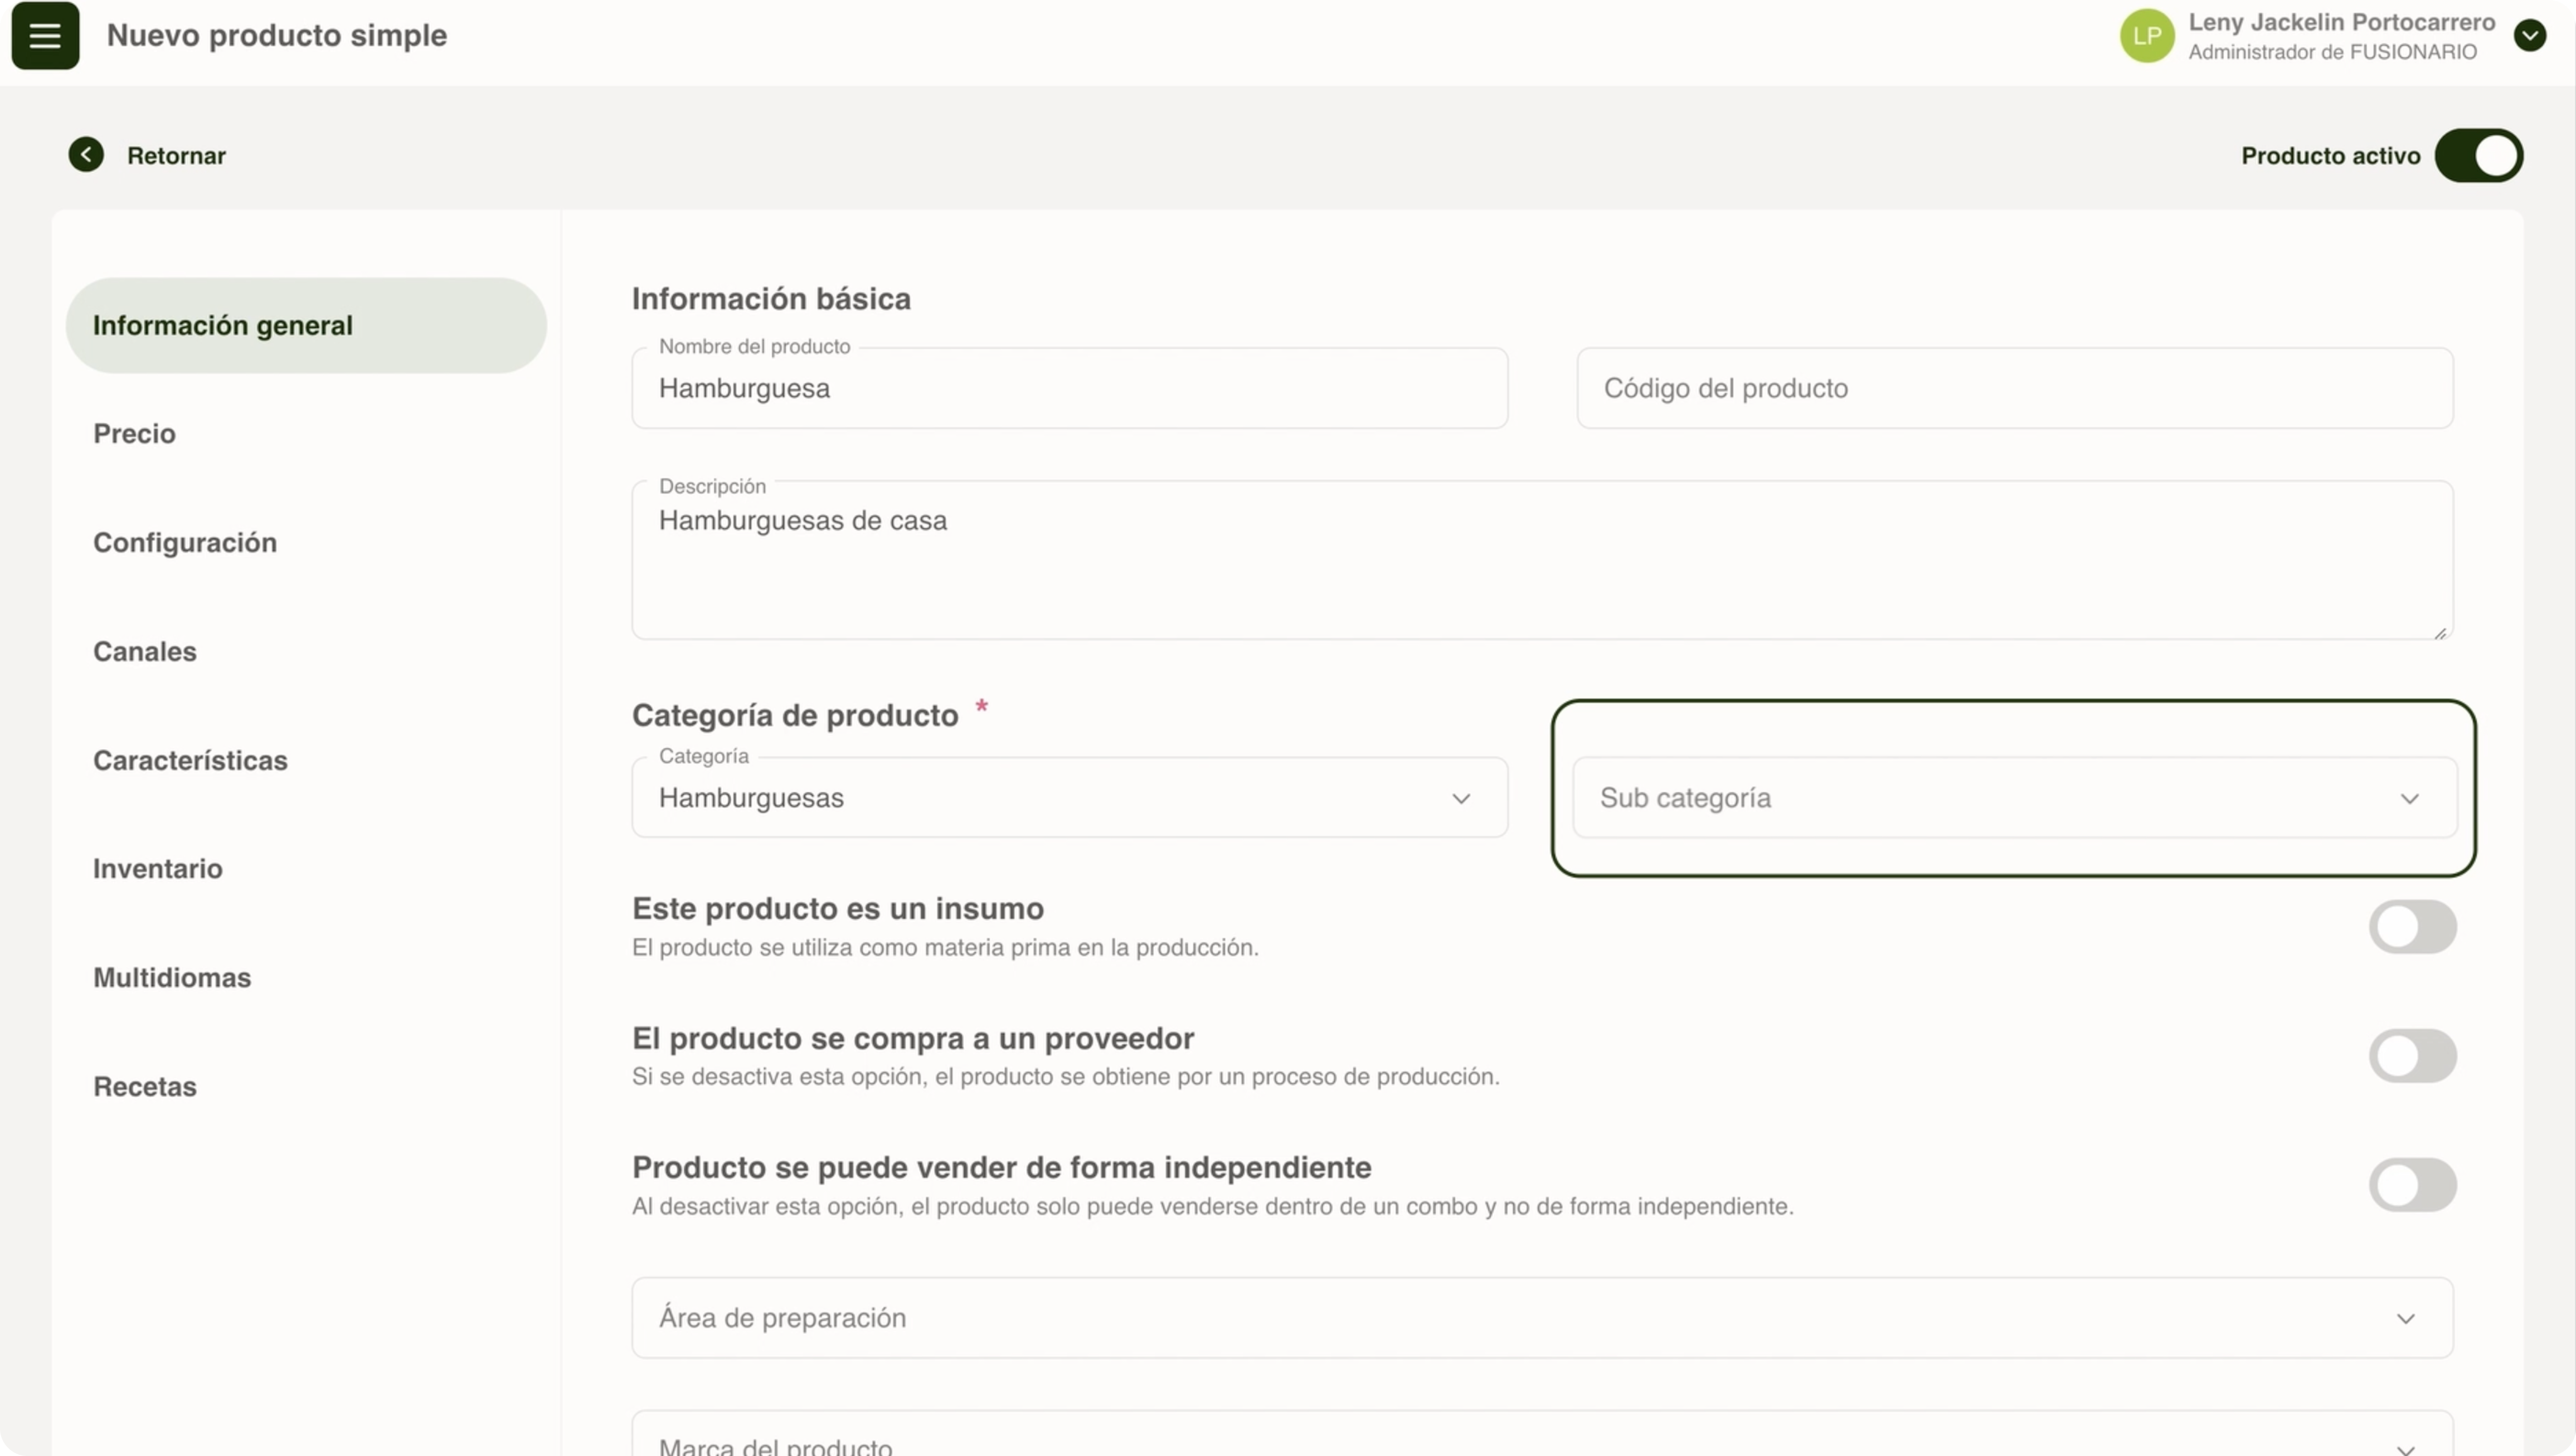Image resolution: width=2576 pixels, height=1456 pixels.
Task: Click the Retornar link
Action: (176, 156)
